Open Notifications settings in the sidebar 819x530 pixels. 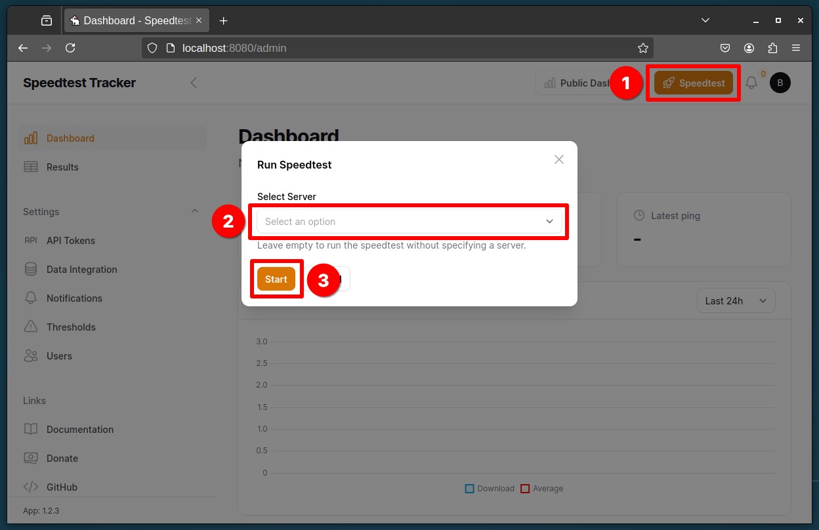[x=112, y=298]
